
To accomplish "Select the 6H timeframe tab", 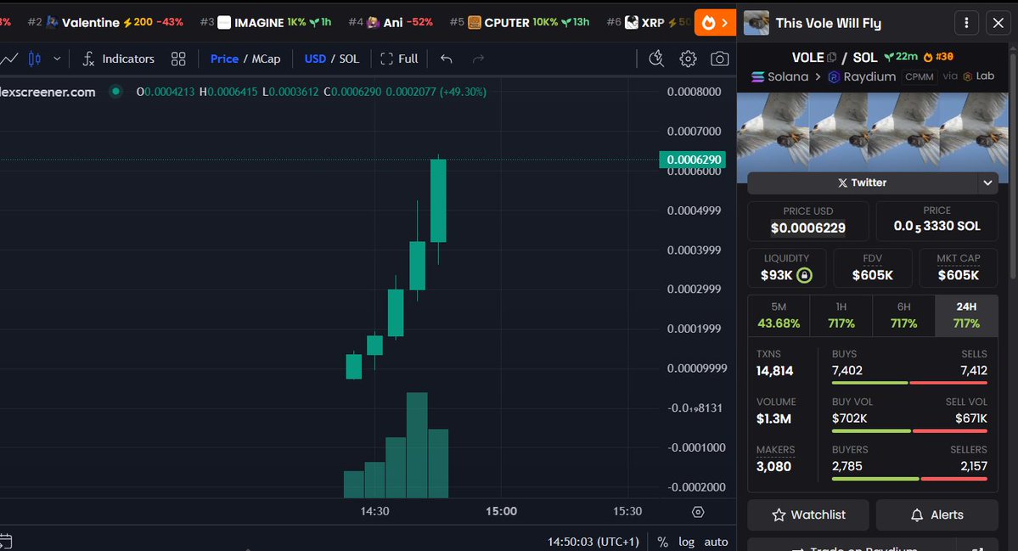I will [903, 316].
